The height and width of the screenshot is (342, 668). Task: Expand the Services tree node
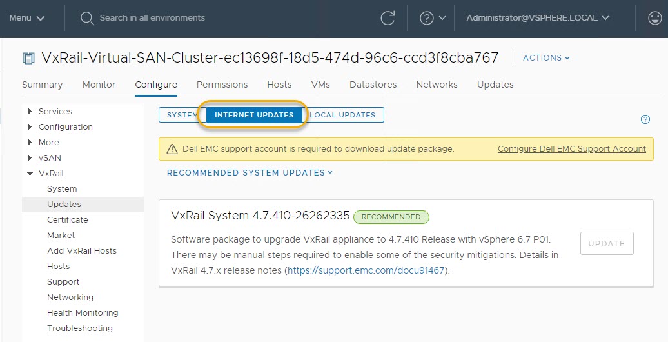click(x=30, y=112)
